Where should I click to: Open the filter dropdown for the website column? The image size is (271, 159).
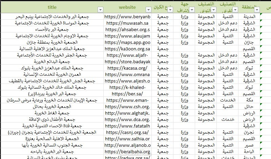tap(148, 10)
